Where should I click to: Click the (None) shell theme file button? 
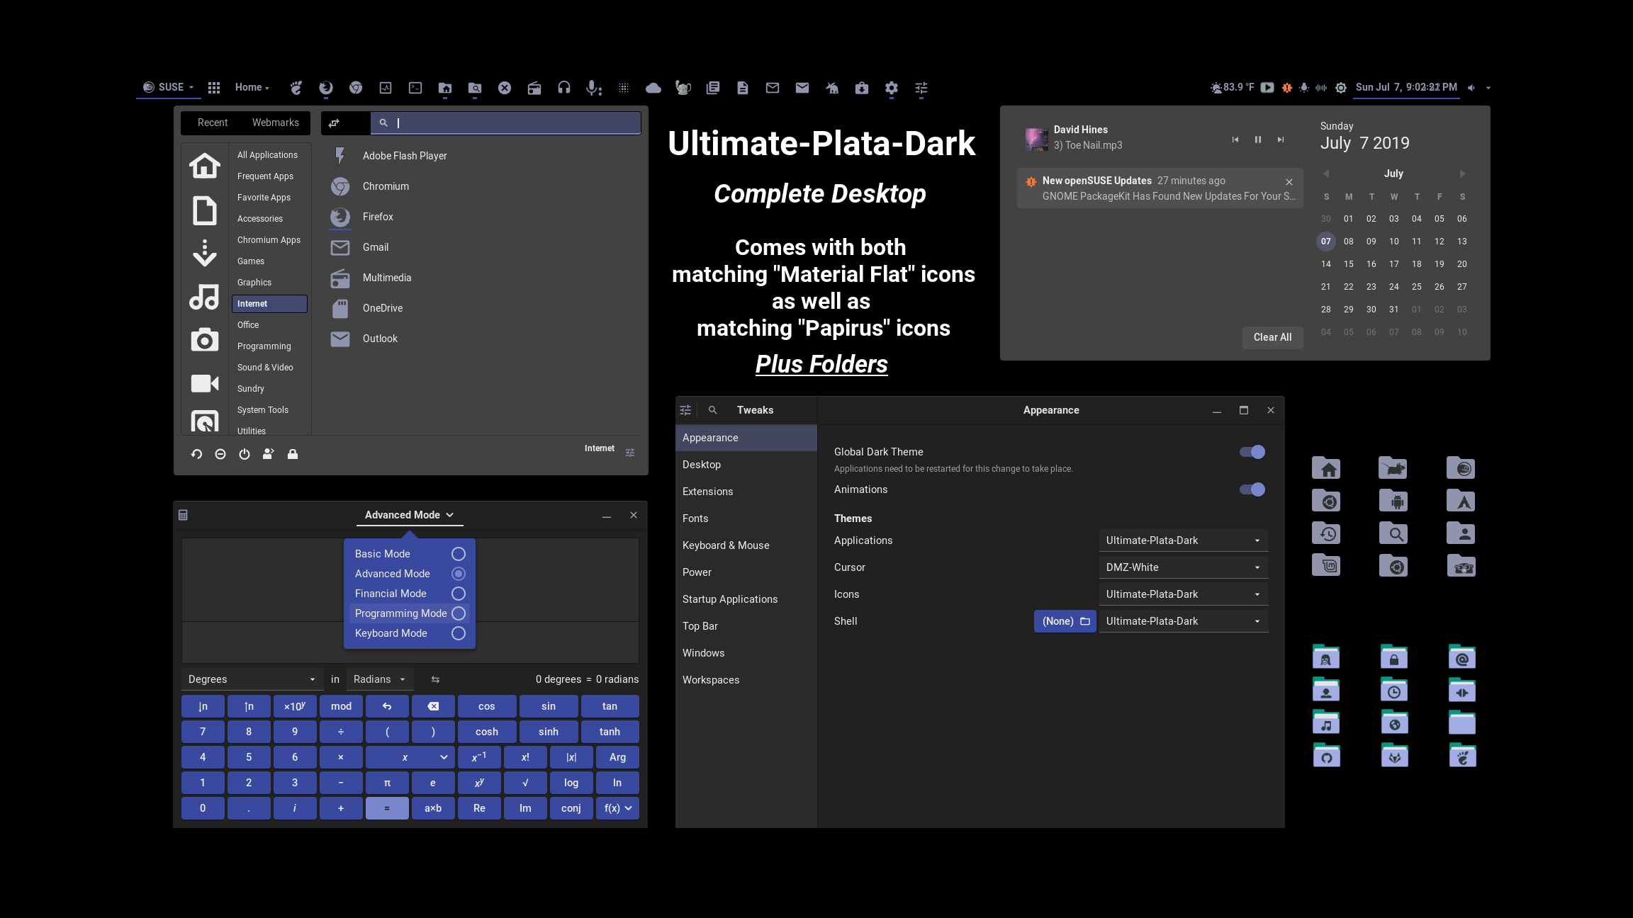coord(1065,621)
